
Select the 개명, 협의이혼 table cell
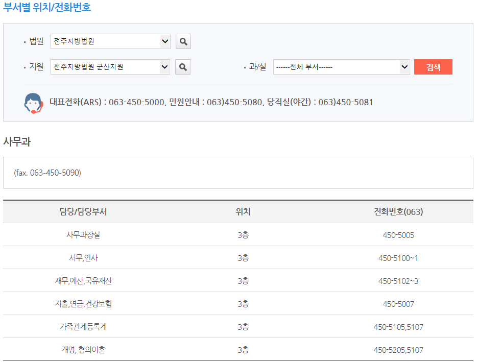coord(83,350)
